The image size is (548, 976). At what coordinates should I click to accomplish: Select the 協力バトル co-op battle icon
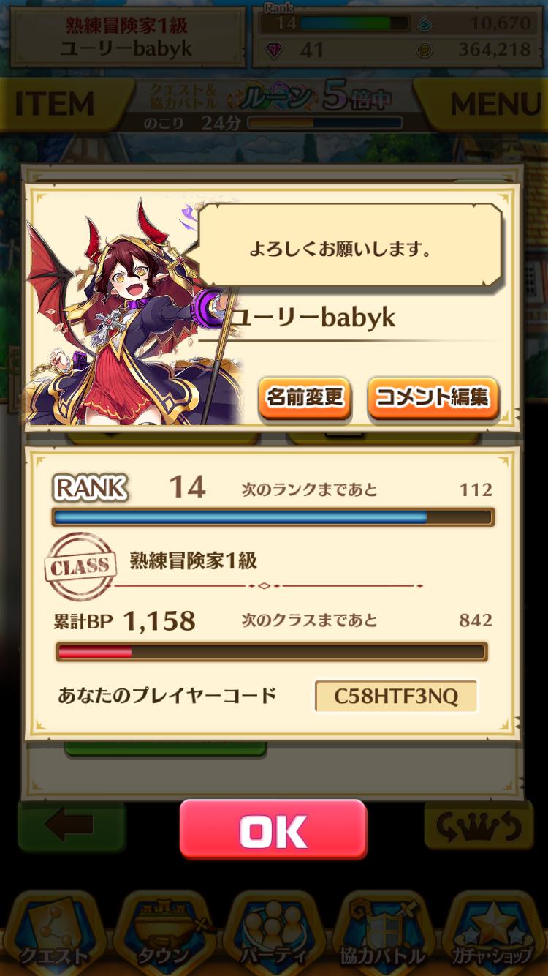pos(382,933)
